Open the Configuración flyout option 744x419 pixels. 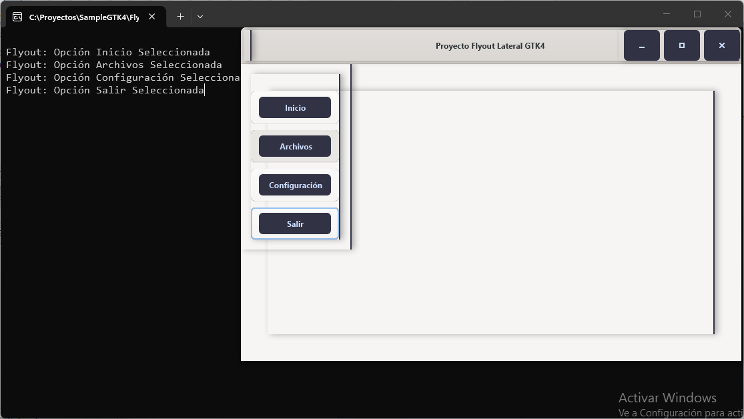[x=295, y=185]
